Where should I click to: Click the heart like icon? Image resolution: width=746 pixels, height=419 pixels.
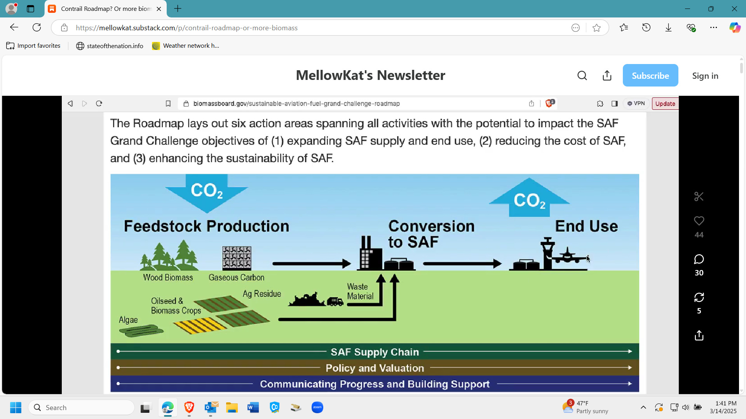[x=699, y=221]
